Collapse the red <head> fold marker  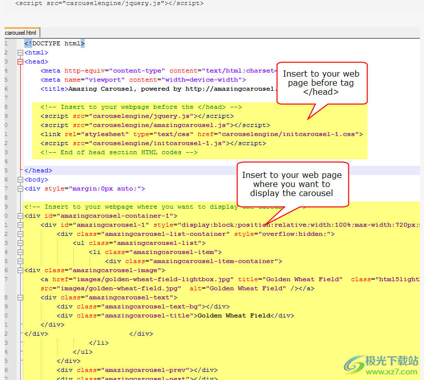[x=20, y=61]
